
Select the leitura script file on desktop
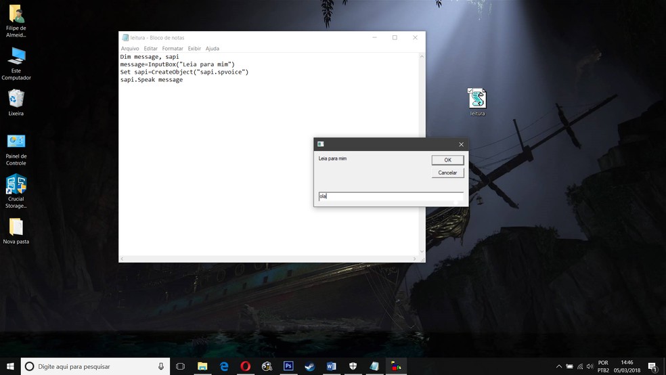pos(477,100)
